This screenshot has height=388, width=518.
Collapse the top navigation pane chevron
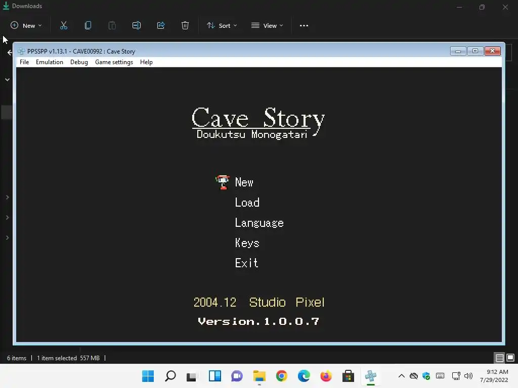pos(7,79)
